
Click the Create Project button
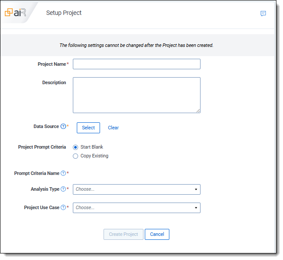[x=123, y=234]
